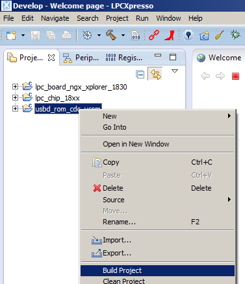The height and width of the screenshot is (284, 245).
Task: Switch to the Registers tab
Action: coord(124,58)
